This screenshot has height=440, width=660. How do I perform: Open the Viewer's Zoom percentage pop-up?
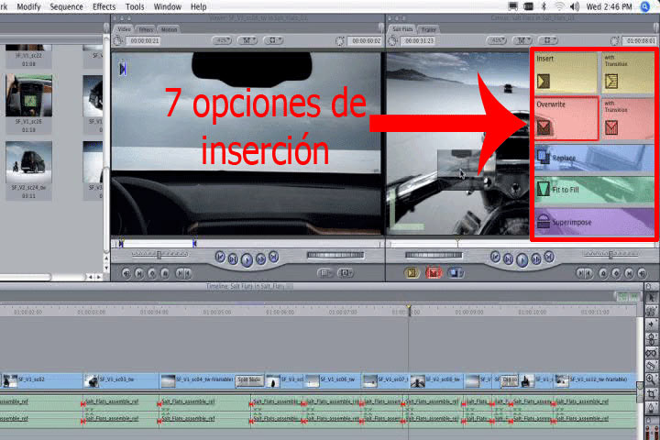tap(222, 40)
